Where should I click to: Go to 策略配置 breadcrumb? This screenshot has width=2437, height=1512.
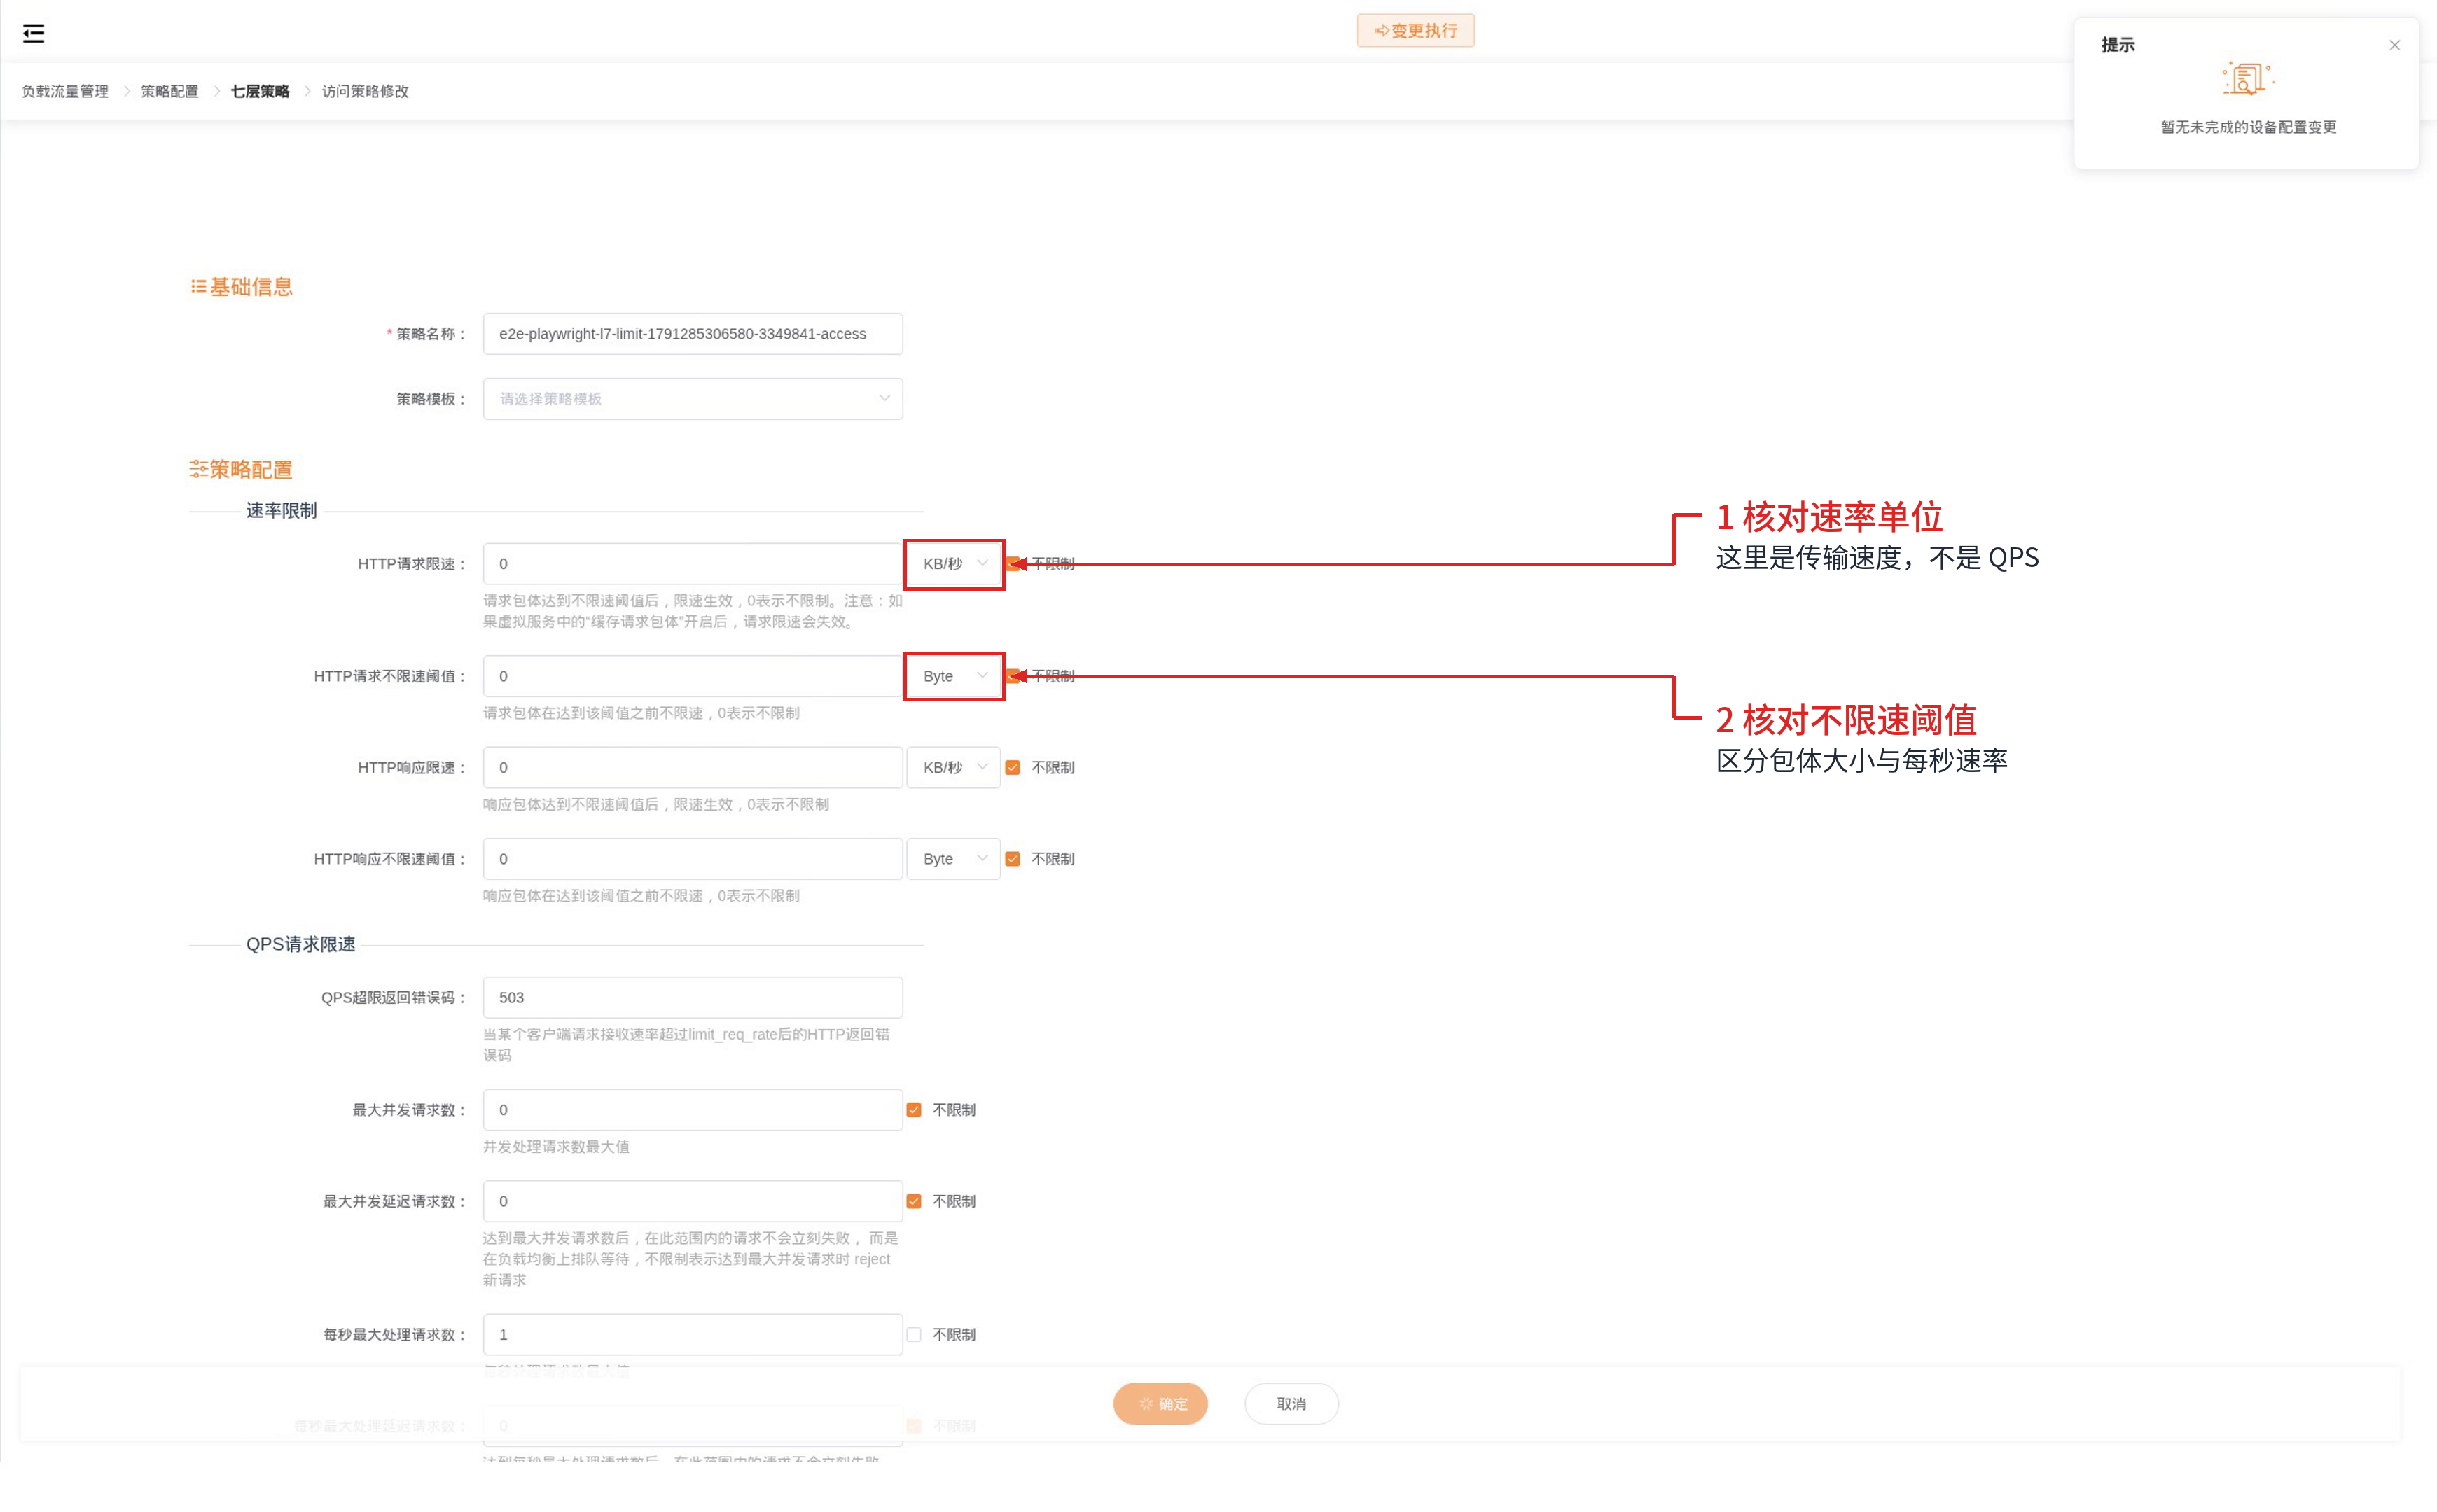click(169, 91)
